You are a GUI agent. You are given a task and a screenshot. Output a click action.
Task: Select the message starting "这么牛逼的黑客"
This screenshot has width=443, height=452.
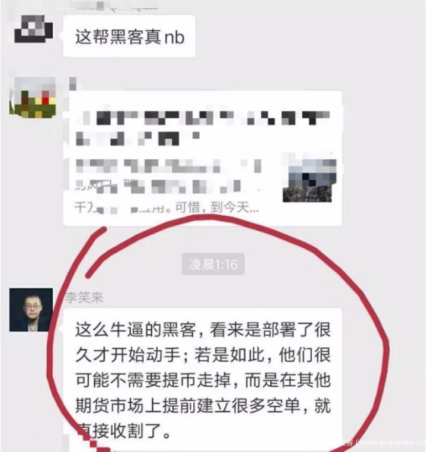(203, 379)
